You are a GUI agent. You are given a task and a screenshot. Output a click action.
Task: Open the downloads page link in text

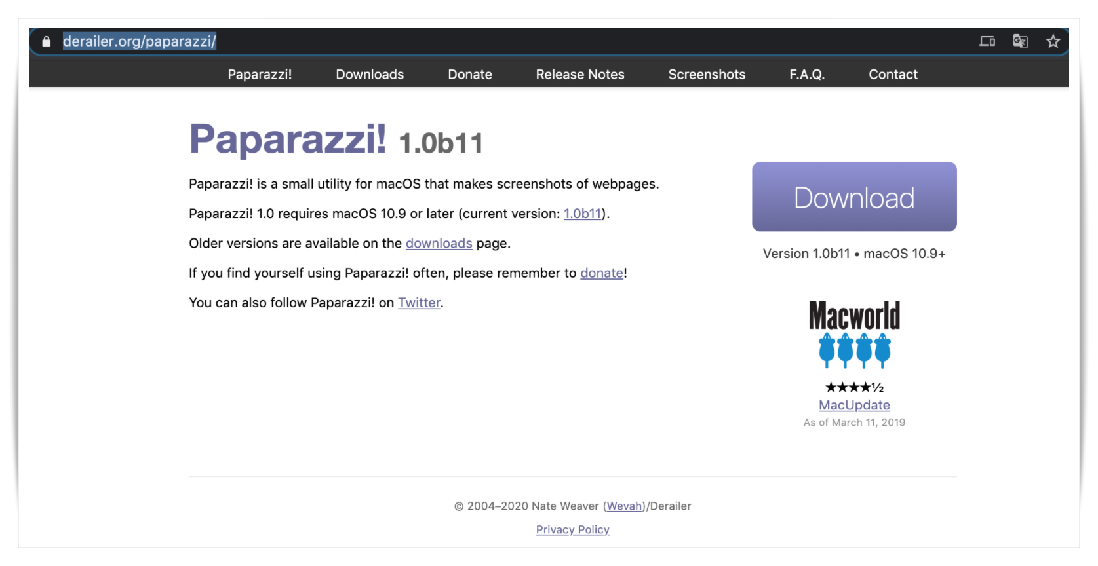click(x=439, y=244)
